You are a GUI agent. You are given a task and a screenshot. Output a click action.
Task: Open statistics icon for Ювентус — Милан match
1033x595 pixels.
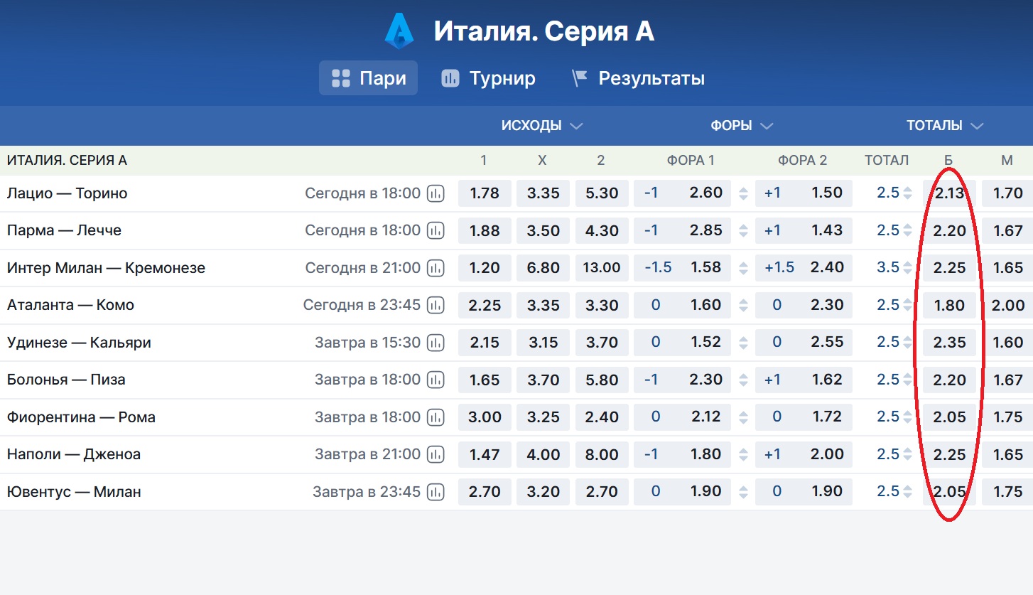click(436, 492)
